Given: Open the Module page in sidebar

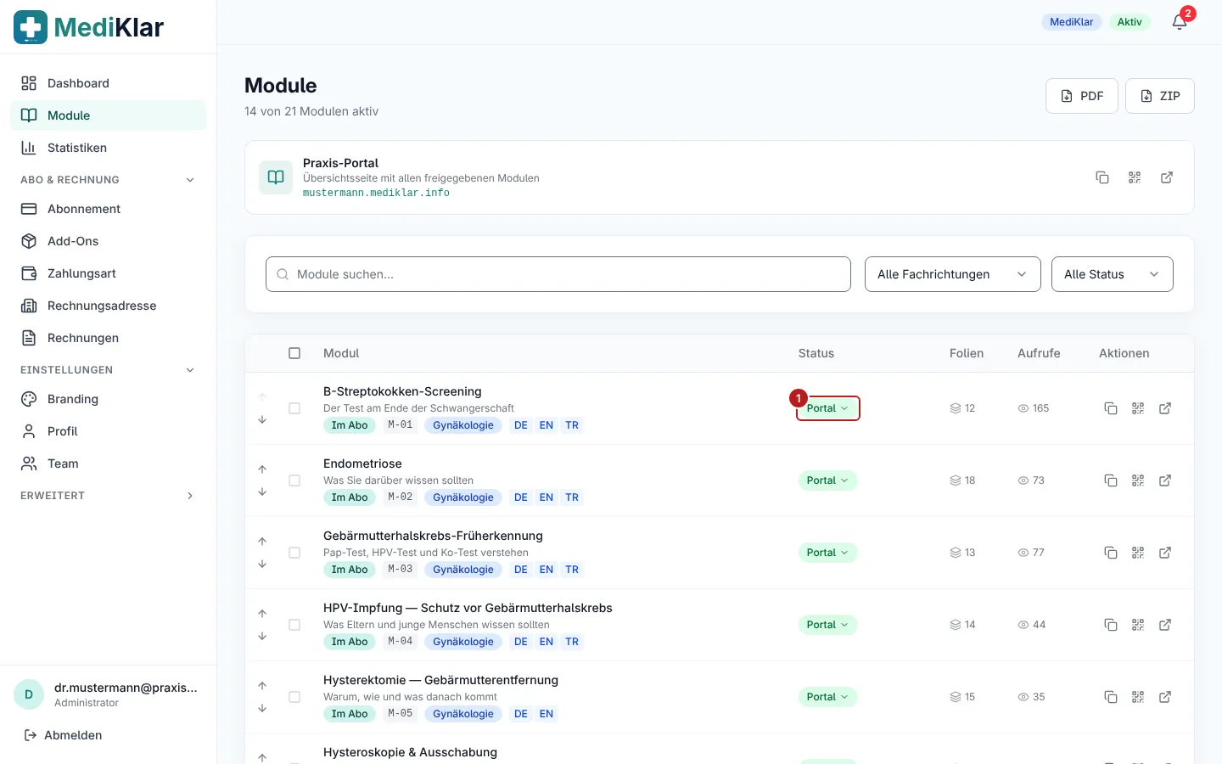Looking at the screenshot, I should coord(109,115).
